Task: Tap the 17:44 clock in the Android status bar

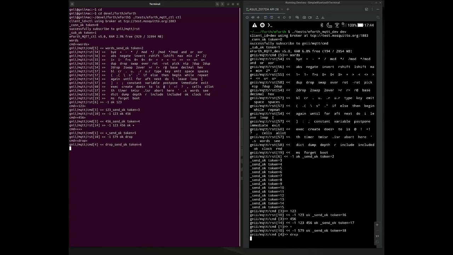Action: point(369,25)
